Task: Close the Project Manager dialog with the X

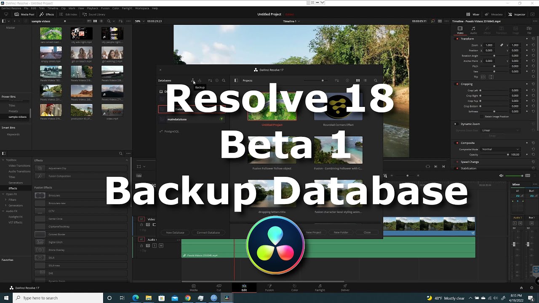Action: [160, 70]
